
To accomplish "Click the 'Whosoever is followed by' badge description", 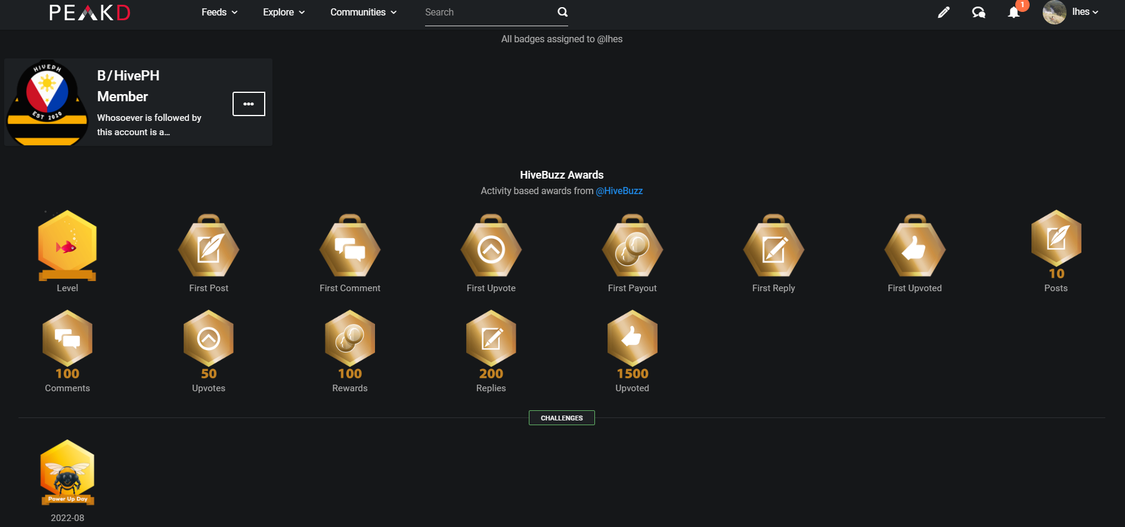I will point(149,125).
